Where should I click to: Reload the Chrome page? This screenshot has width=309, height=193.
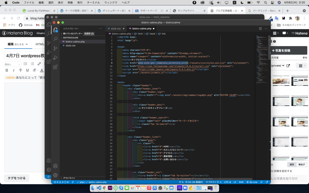tap(18, 18)
